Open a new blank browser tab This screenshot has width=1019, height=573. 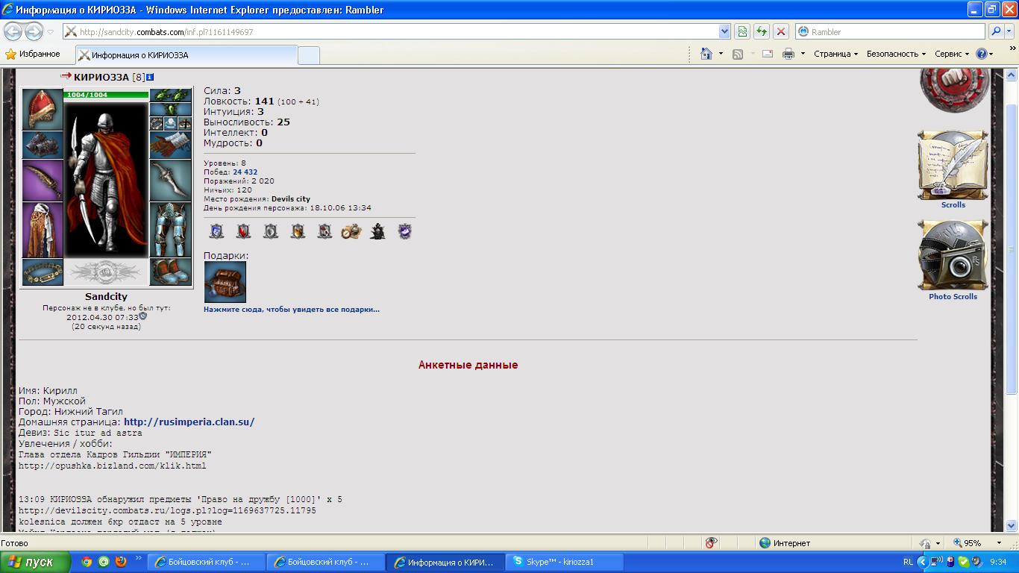pos(309,55)
